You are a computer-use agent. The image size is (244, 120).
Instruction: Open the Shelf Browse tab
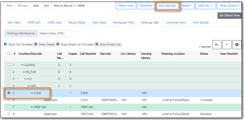click(x=201, y=22)
